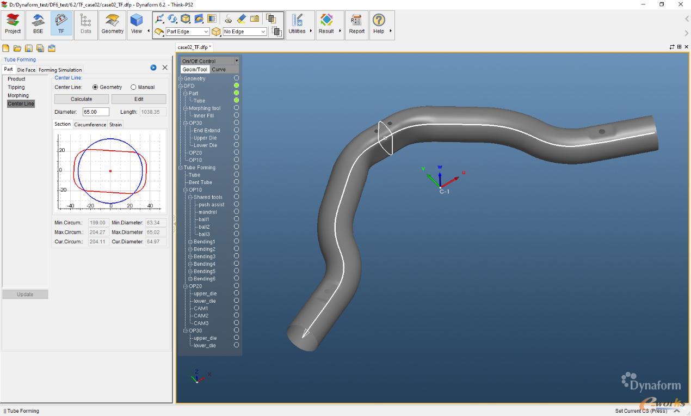Click the Diameter input field
The height and width of the screenshot is (416, 691).
point(96,112)
